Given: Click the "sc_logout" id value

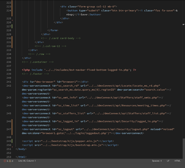Looking at the screenshot, I should [65, 129].
